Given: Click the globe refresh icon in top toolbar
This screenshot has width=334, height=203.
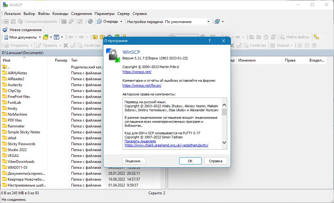Looking at the screenshot, I should pyautogui.click(x=217, y=21).
